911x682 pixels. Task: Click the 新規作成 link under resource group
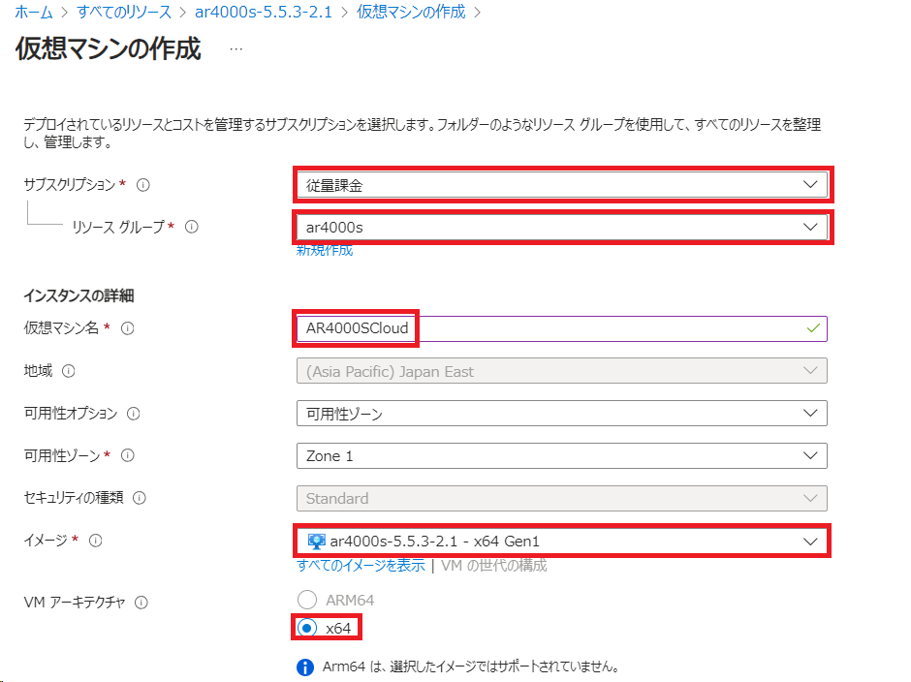coord(324,250)
